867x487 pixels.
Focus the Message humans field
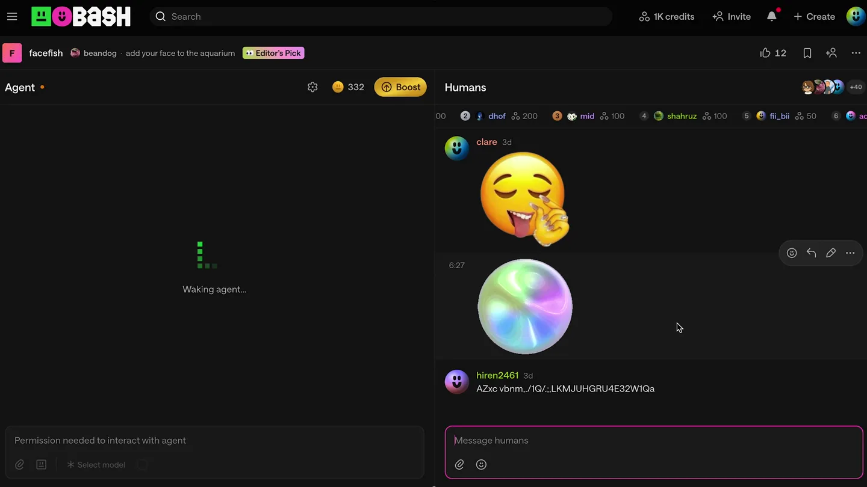click(x=653, y=440)
